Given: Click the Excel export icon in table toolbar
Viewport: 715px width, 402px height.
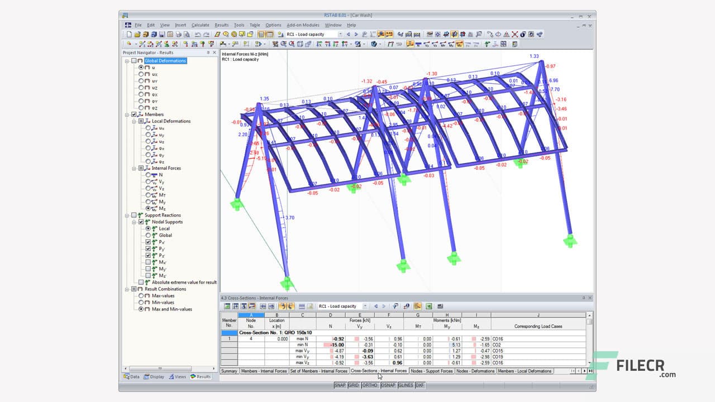Looking at the screenshot, I should pos(429,306).
